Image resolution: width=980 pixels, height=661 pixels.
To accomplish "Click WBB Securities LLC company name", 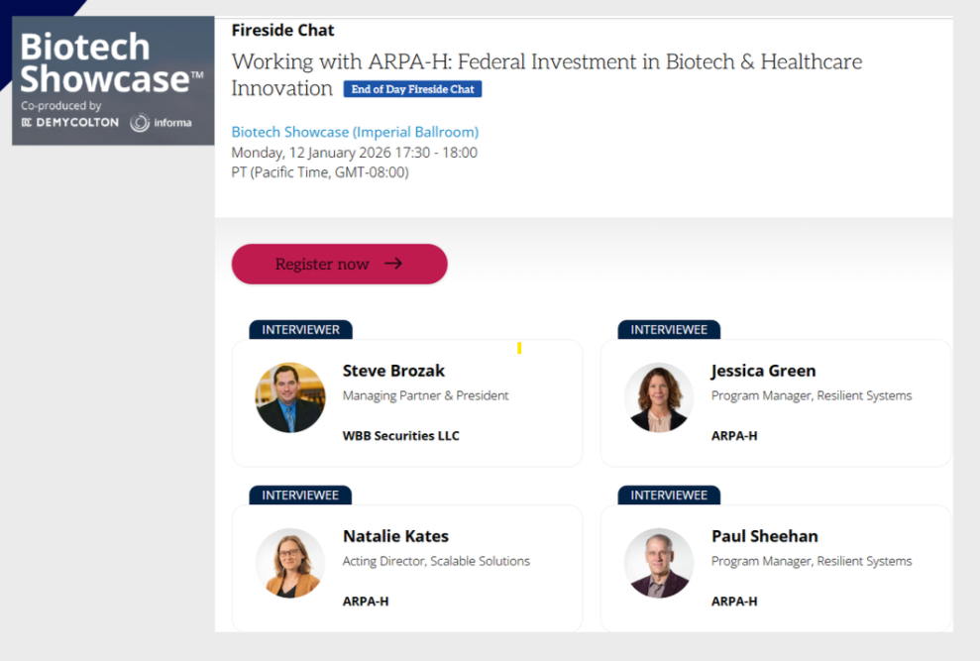I will click(x=400, y=435).
